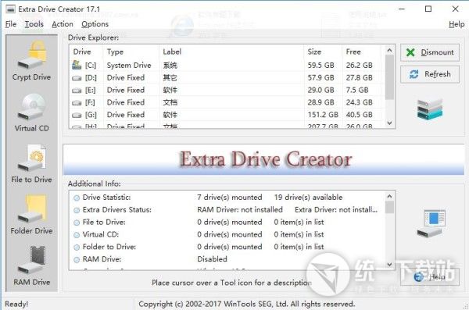Click the RAM Drive 'Disabled' value
469x310 pixels.
[212, 259]
